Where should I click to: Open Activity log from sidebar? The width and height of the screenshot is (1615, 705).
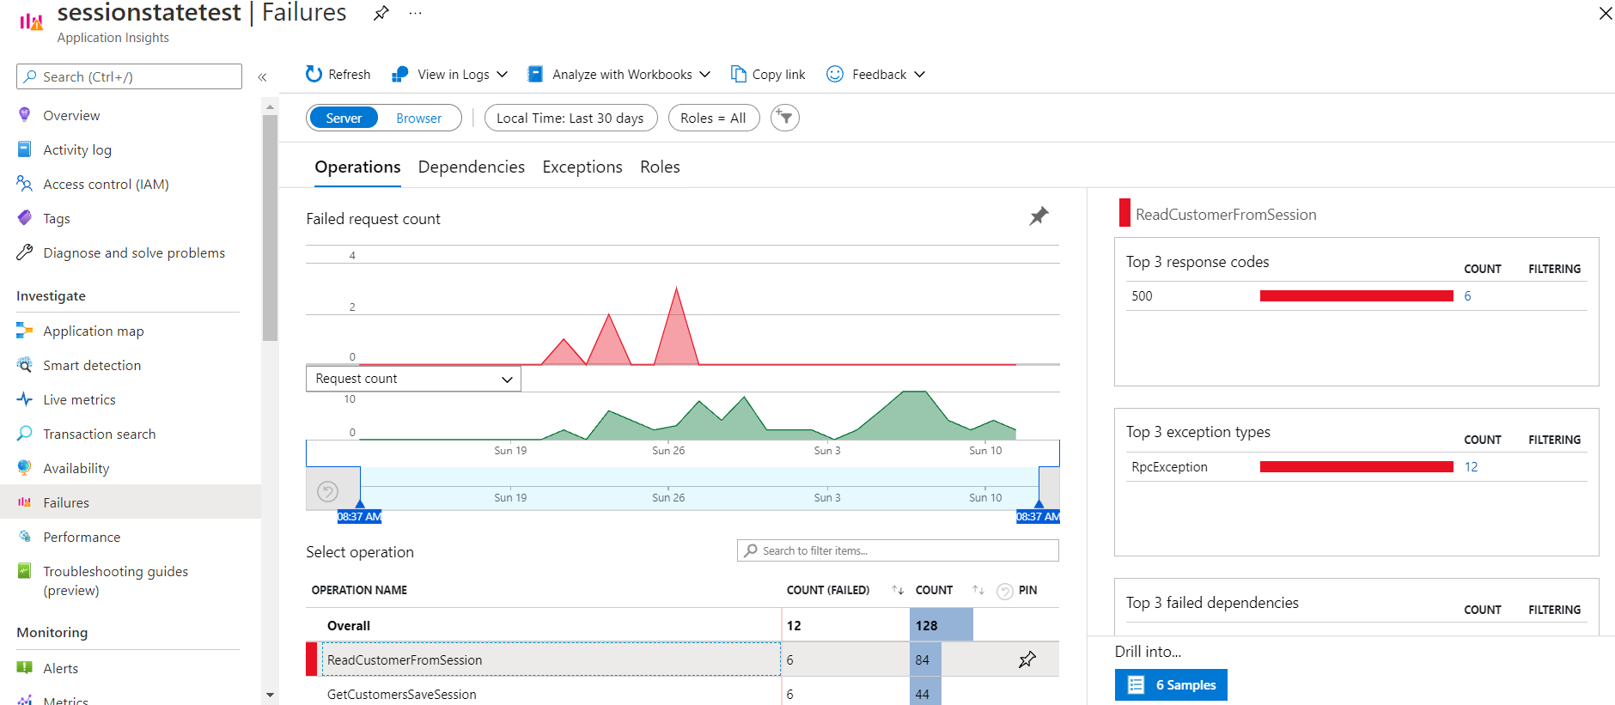pyautogui.click(x=77, y=149)
